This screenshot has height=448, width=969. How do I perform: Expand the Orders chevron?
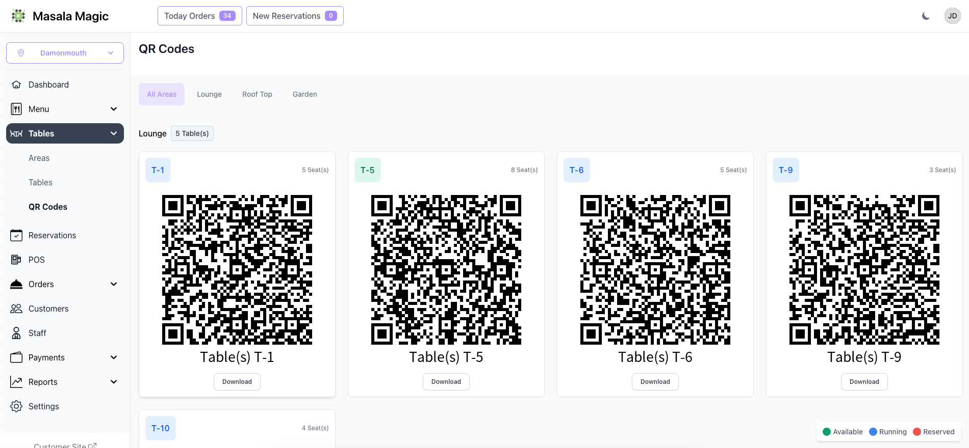point(114,284)
